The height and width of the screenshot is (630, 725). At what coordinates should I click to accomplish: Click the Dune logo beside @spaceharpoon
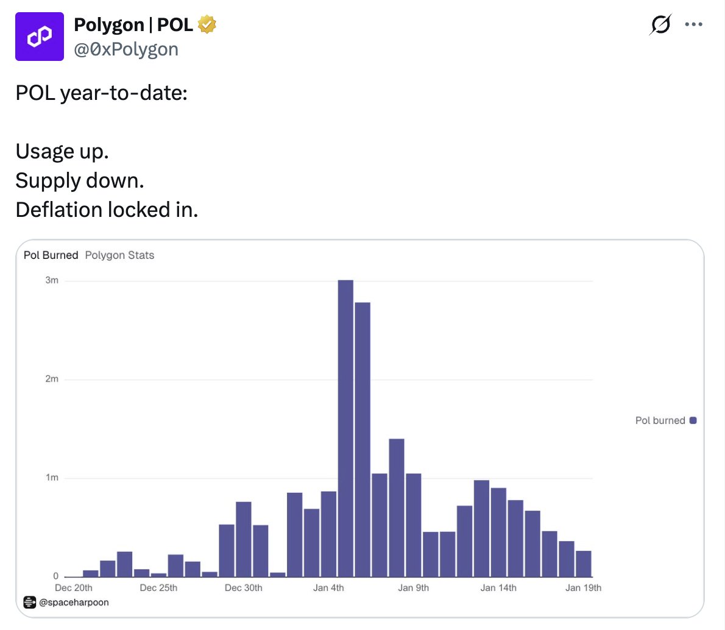pos(30,603)
